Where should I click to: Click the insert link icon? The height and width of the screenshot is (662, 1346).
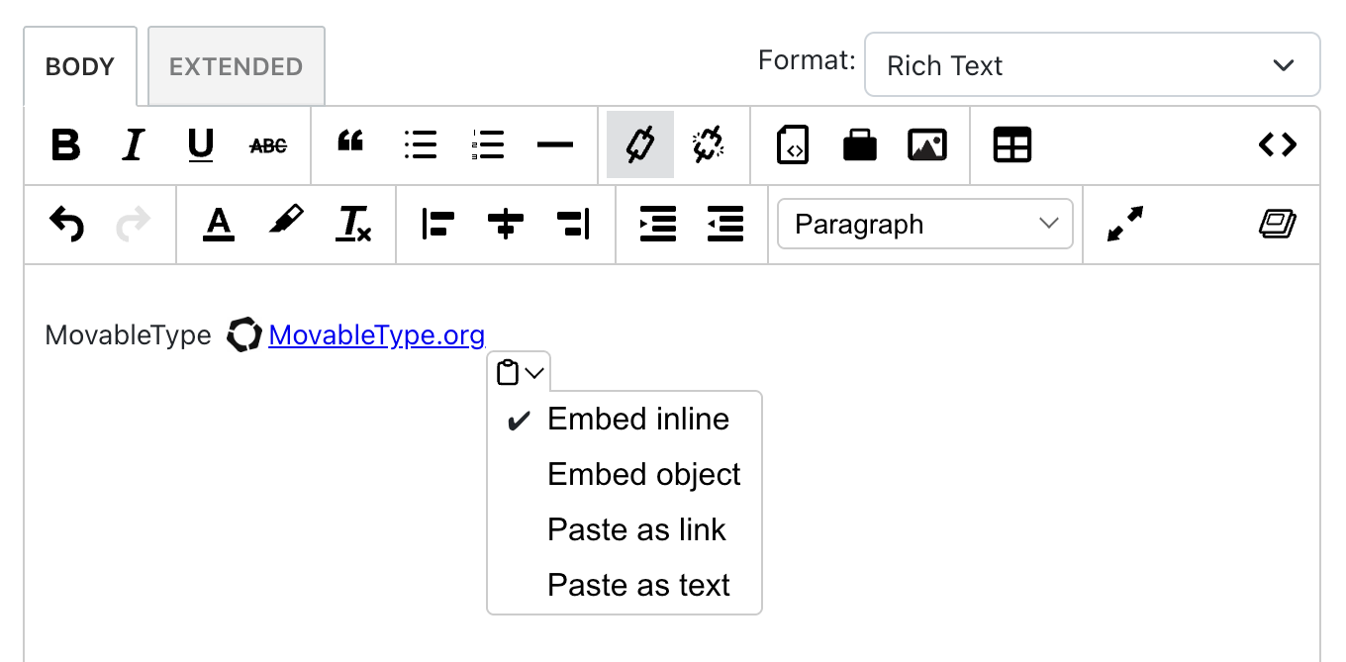(640, 145)
